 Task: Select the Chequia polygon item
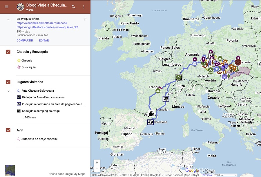(x=27, y=60)
